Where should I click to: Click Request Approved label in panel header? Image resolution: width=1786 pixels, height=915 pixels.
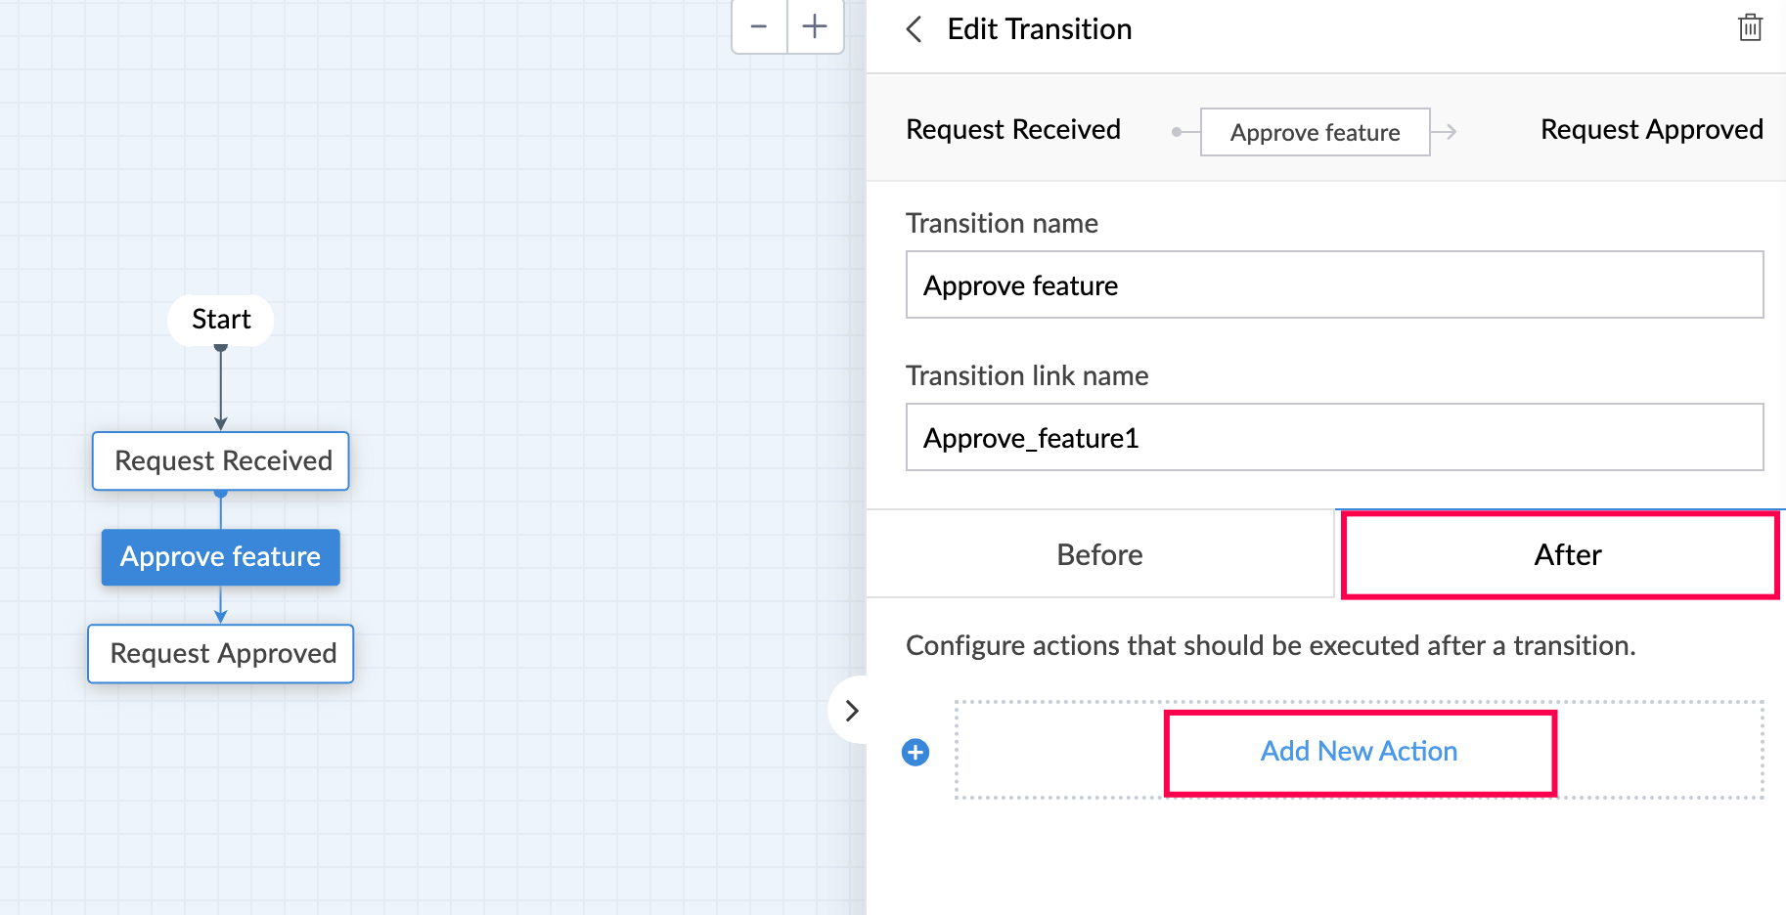coord(1651,129)
